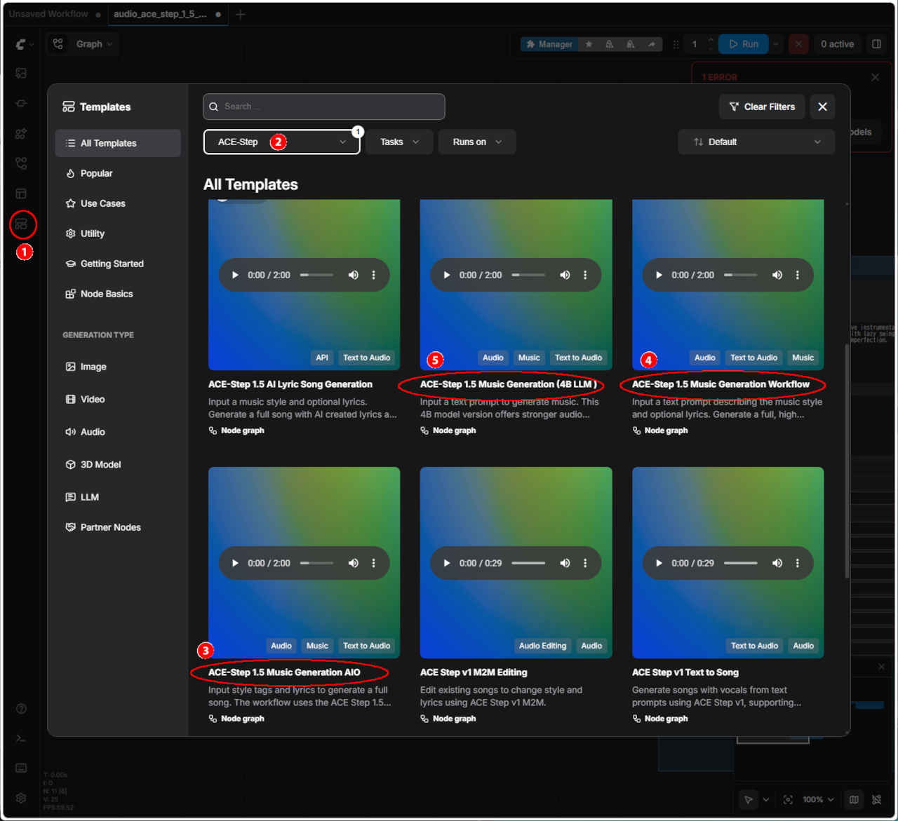Filter by Image generation type
This screenshot has height=821, width=898.
[118, 367]
